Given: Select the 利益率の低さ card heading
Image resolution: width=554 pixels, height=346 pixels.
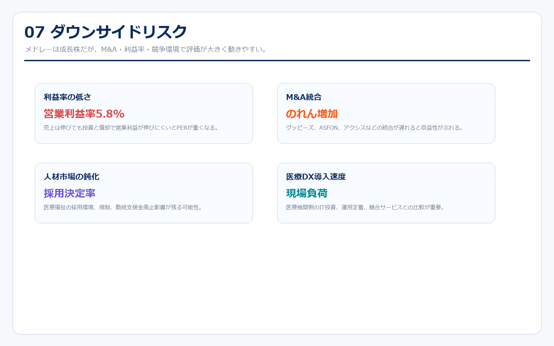Looking at the screenshot, I should [x=68, y=97].
